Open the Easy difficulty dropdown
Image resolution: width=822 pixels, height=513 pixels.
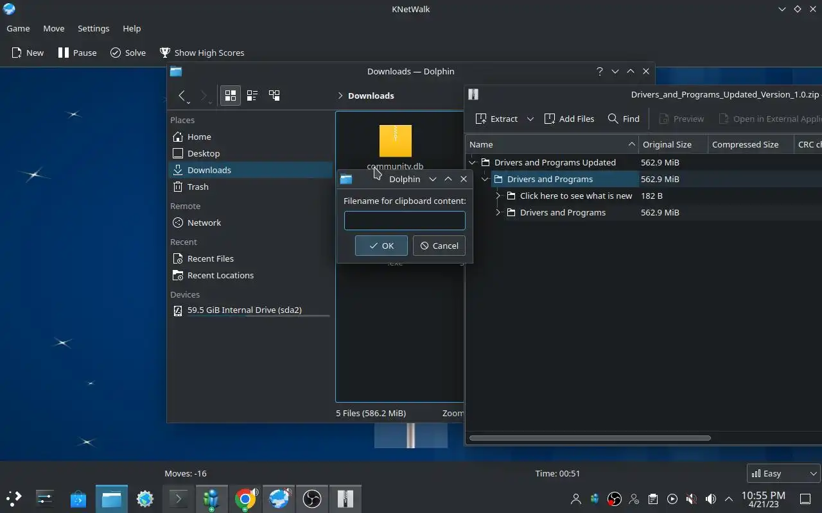(x=783, y=473)
